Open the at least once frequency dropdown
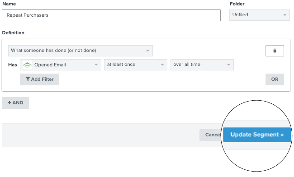The height and width of the screenshot is (177, 294). [136, 65]
